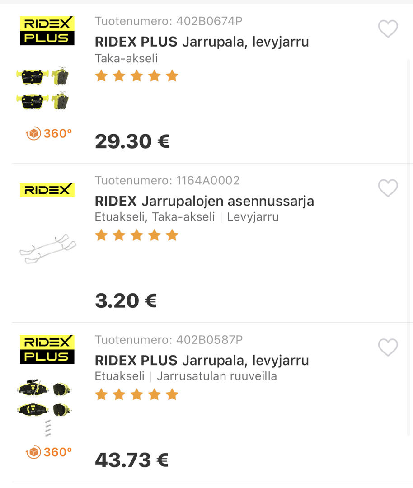Open RIDEX PLUS Jarrupala Taka-akseli product title
Image resolution: width=413 pixels, height=488 pixels.
pyautogui.click(x=202, y=42)
